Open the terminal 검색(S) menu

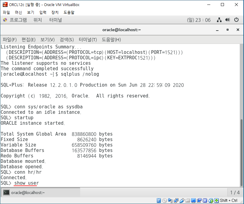(67, 40)
